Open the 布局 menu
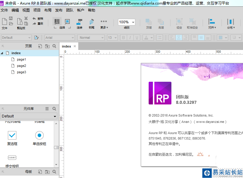 [48, 10]
